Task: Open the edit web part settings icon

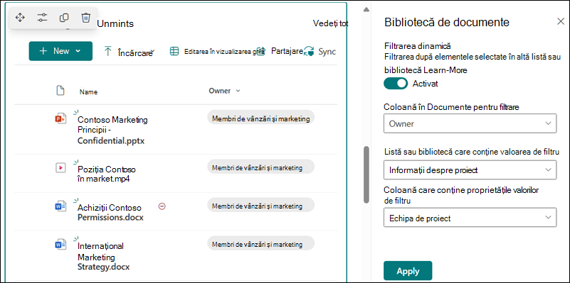Action: (42, 17)
